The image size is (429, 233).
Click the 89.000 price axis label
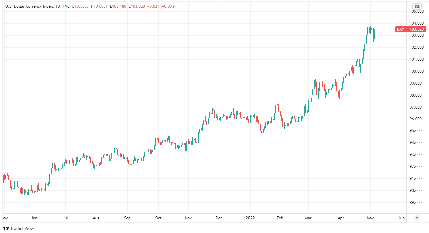tap(416, 203)
